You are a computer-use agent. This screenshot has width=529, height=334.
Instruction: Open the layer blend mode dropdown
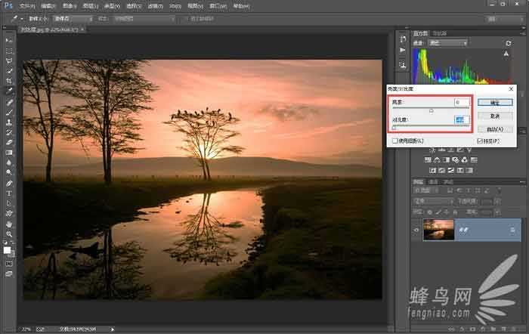click(x=433, y=202)
